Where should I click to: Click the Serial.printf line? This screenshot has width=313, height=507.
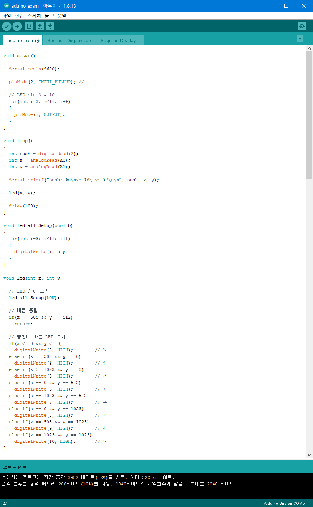(x=84, y=180)
